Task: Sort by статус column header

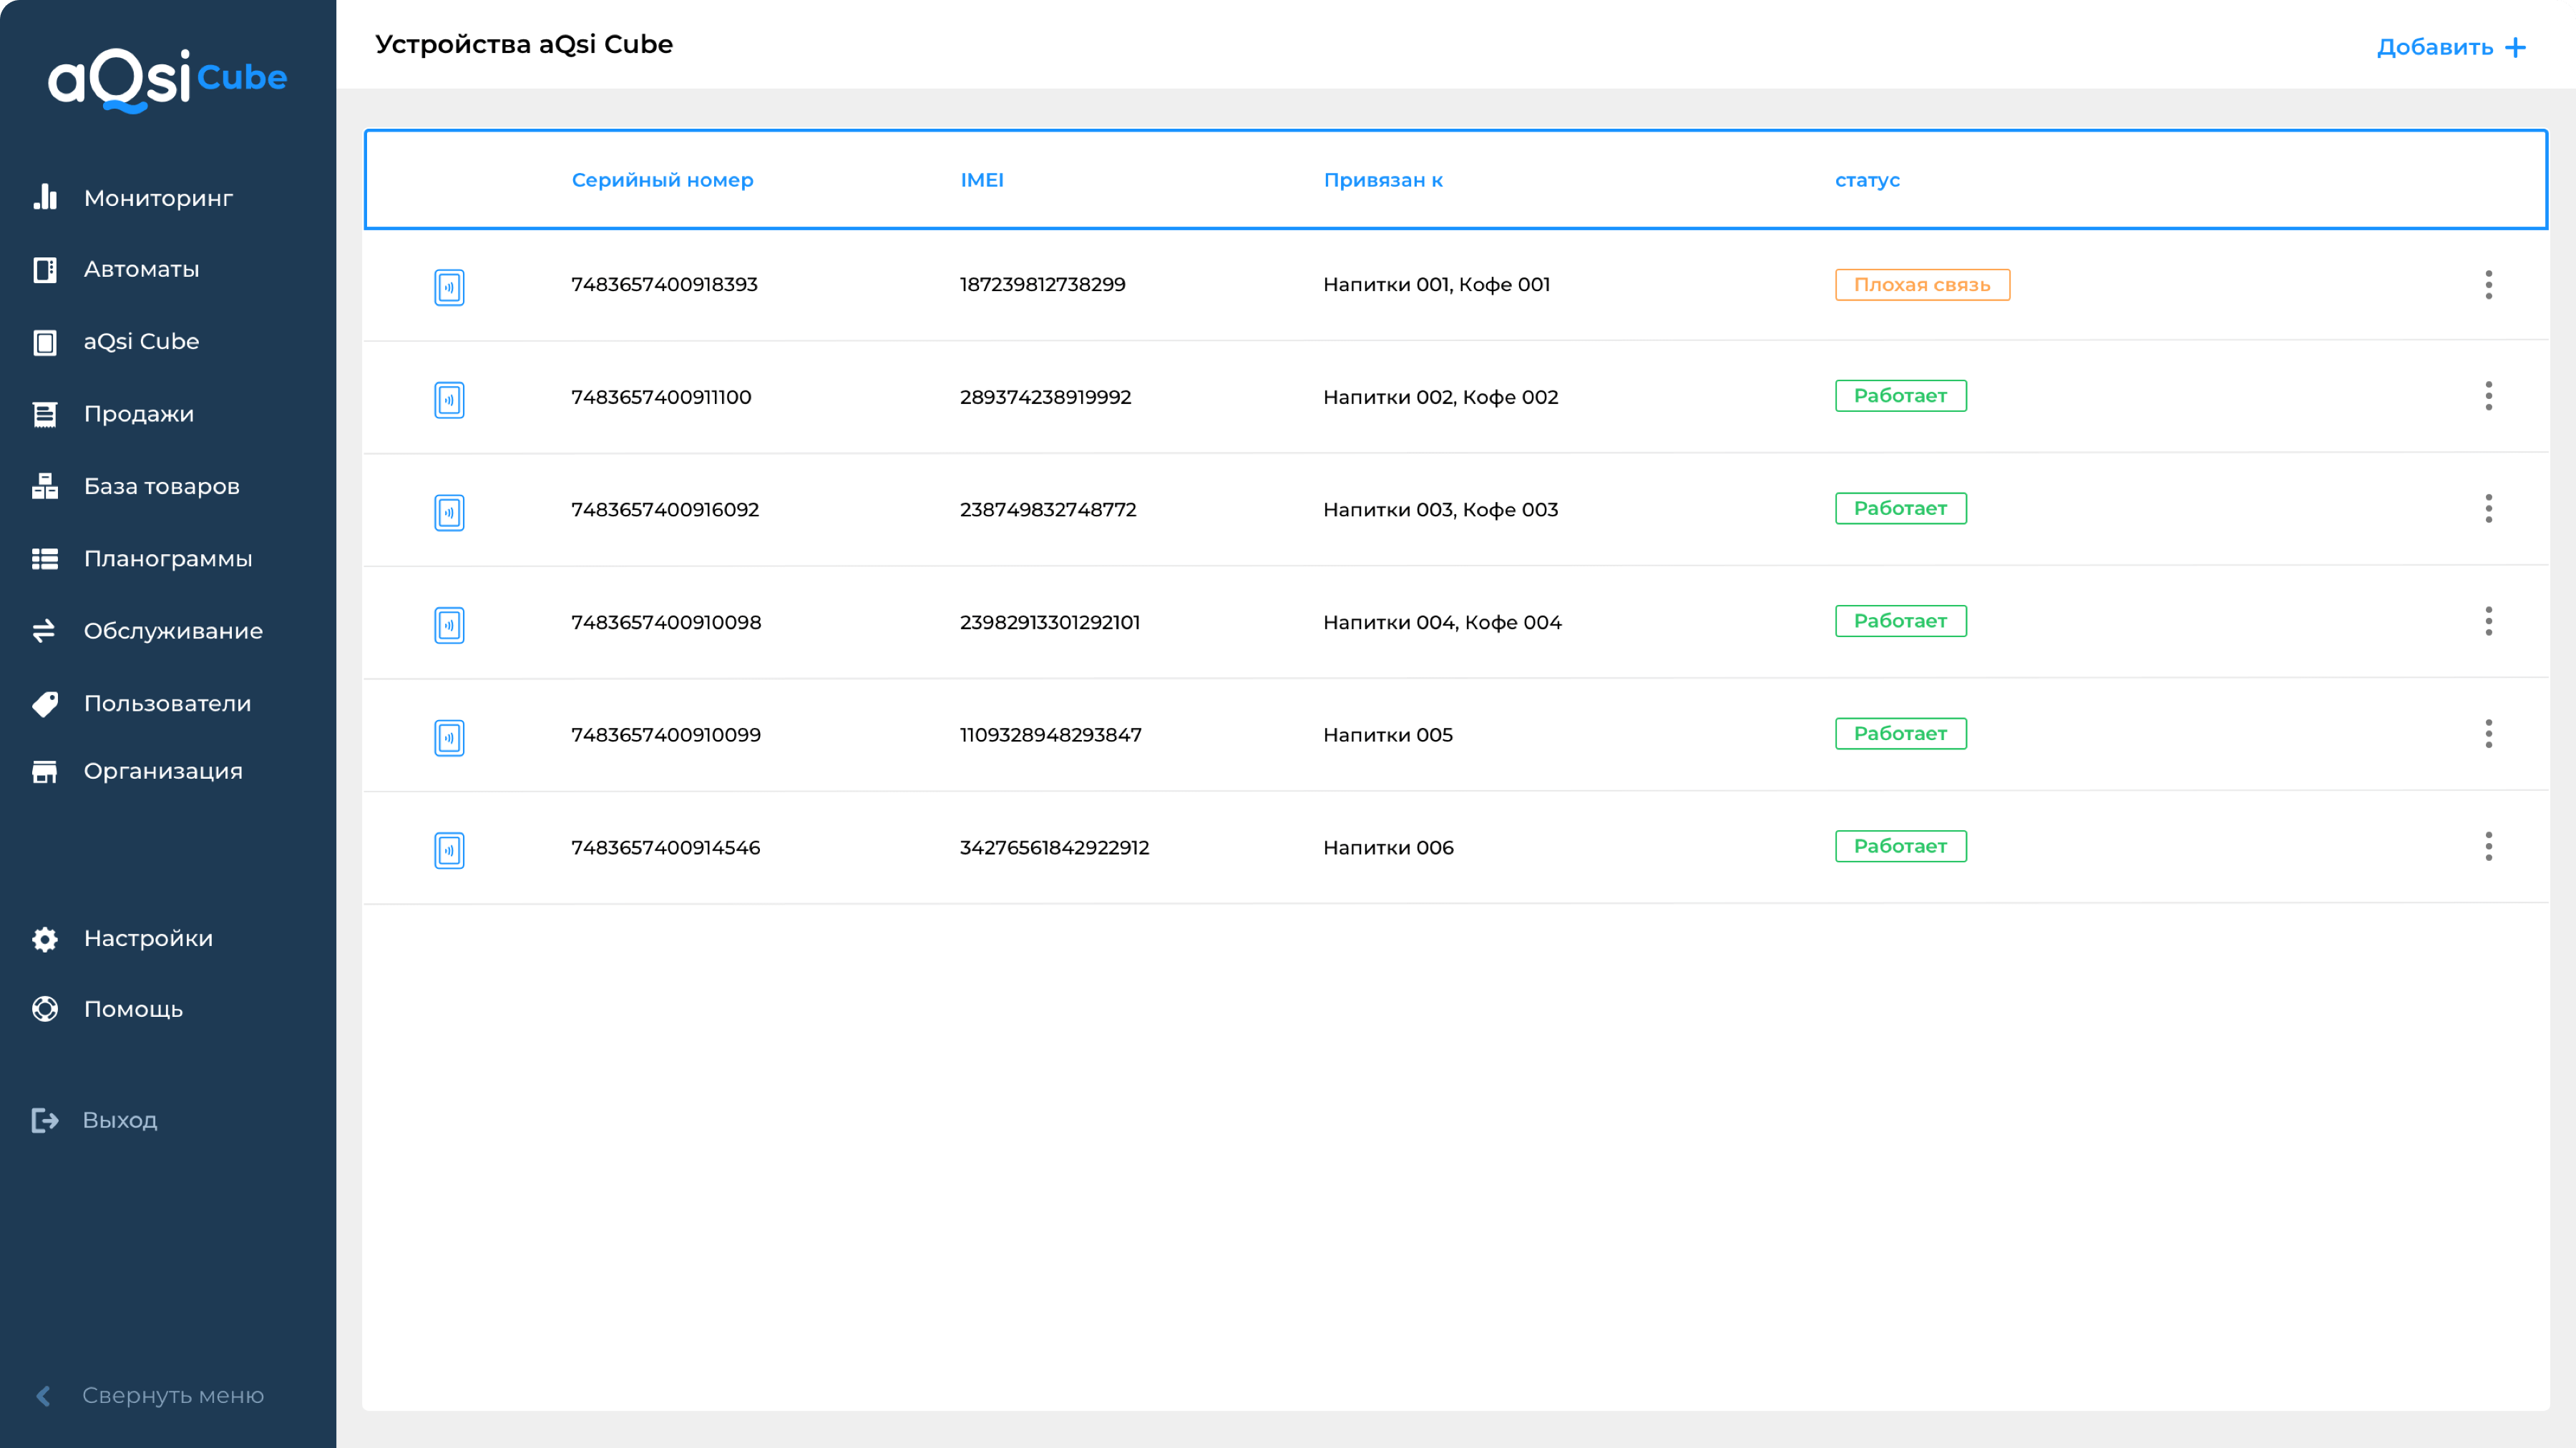Action: click(1867, 181)
